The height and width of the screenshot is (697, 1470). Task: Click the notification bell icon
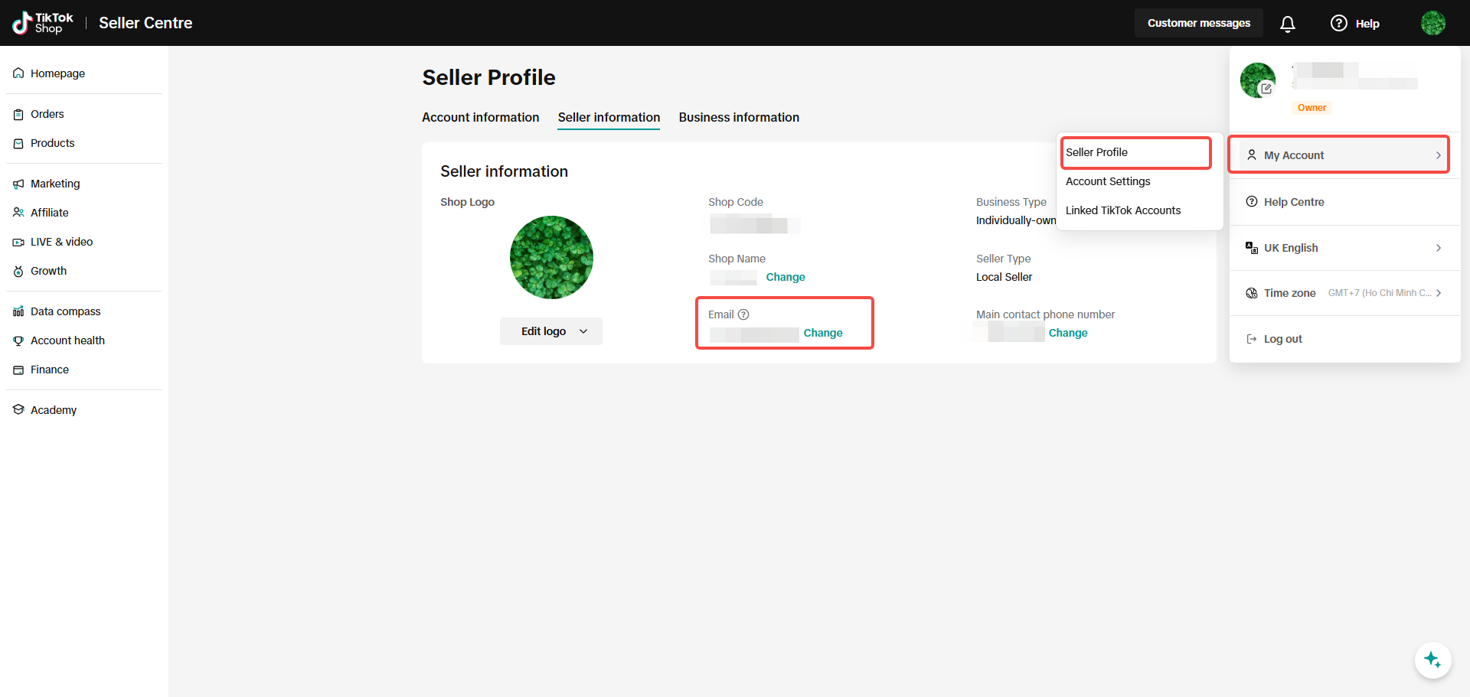[1288, 24]
